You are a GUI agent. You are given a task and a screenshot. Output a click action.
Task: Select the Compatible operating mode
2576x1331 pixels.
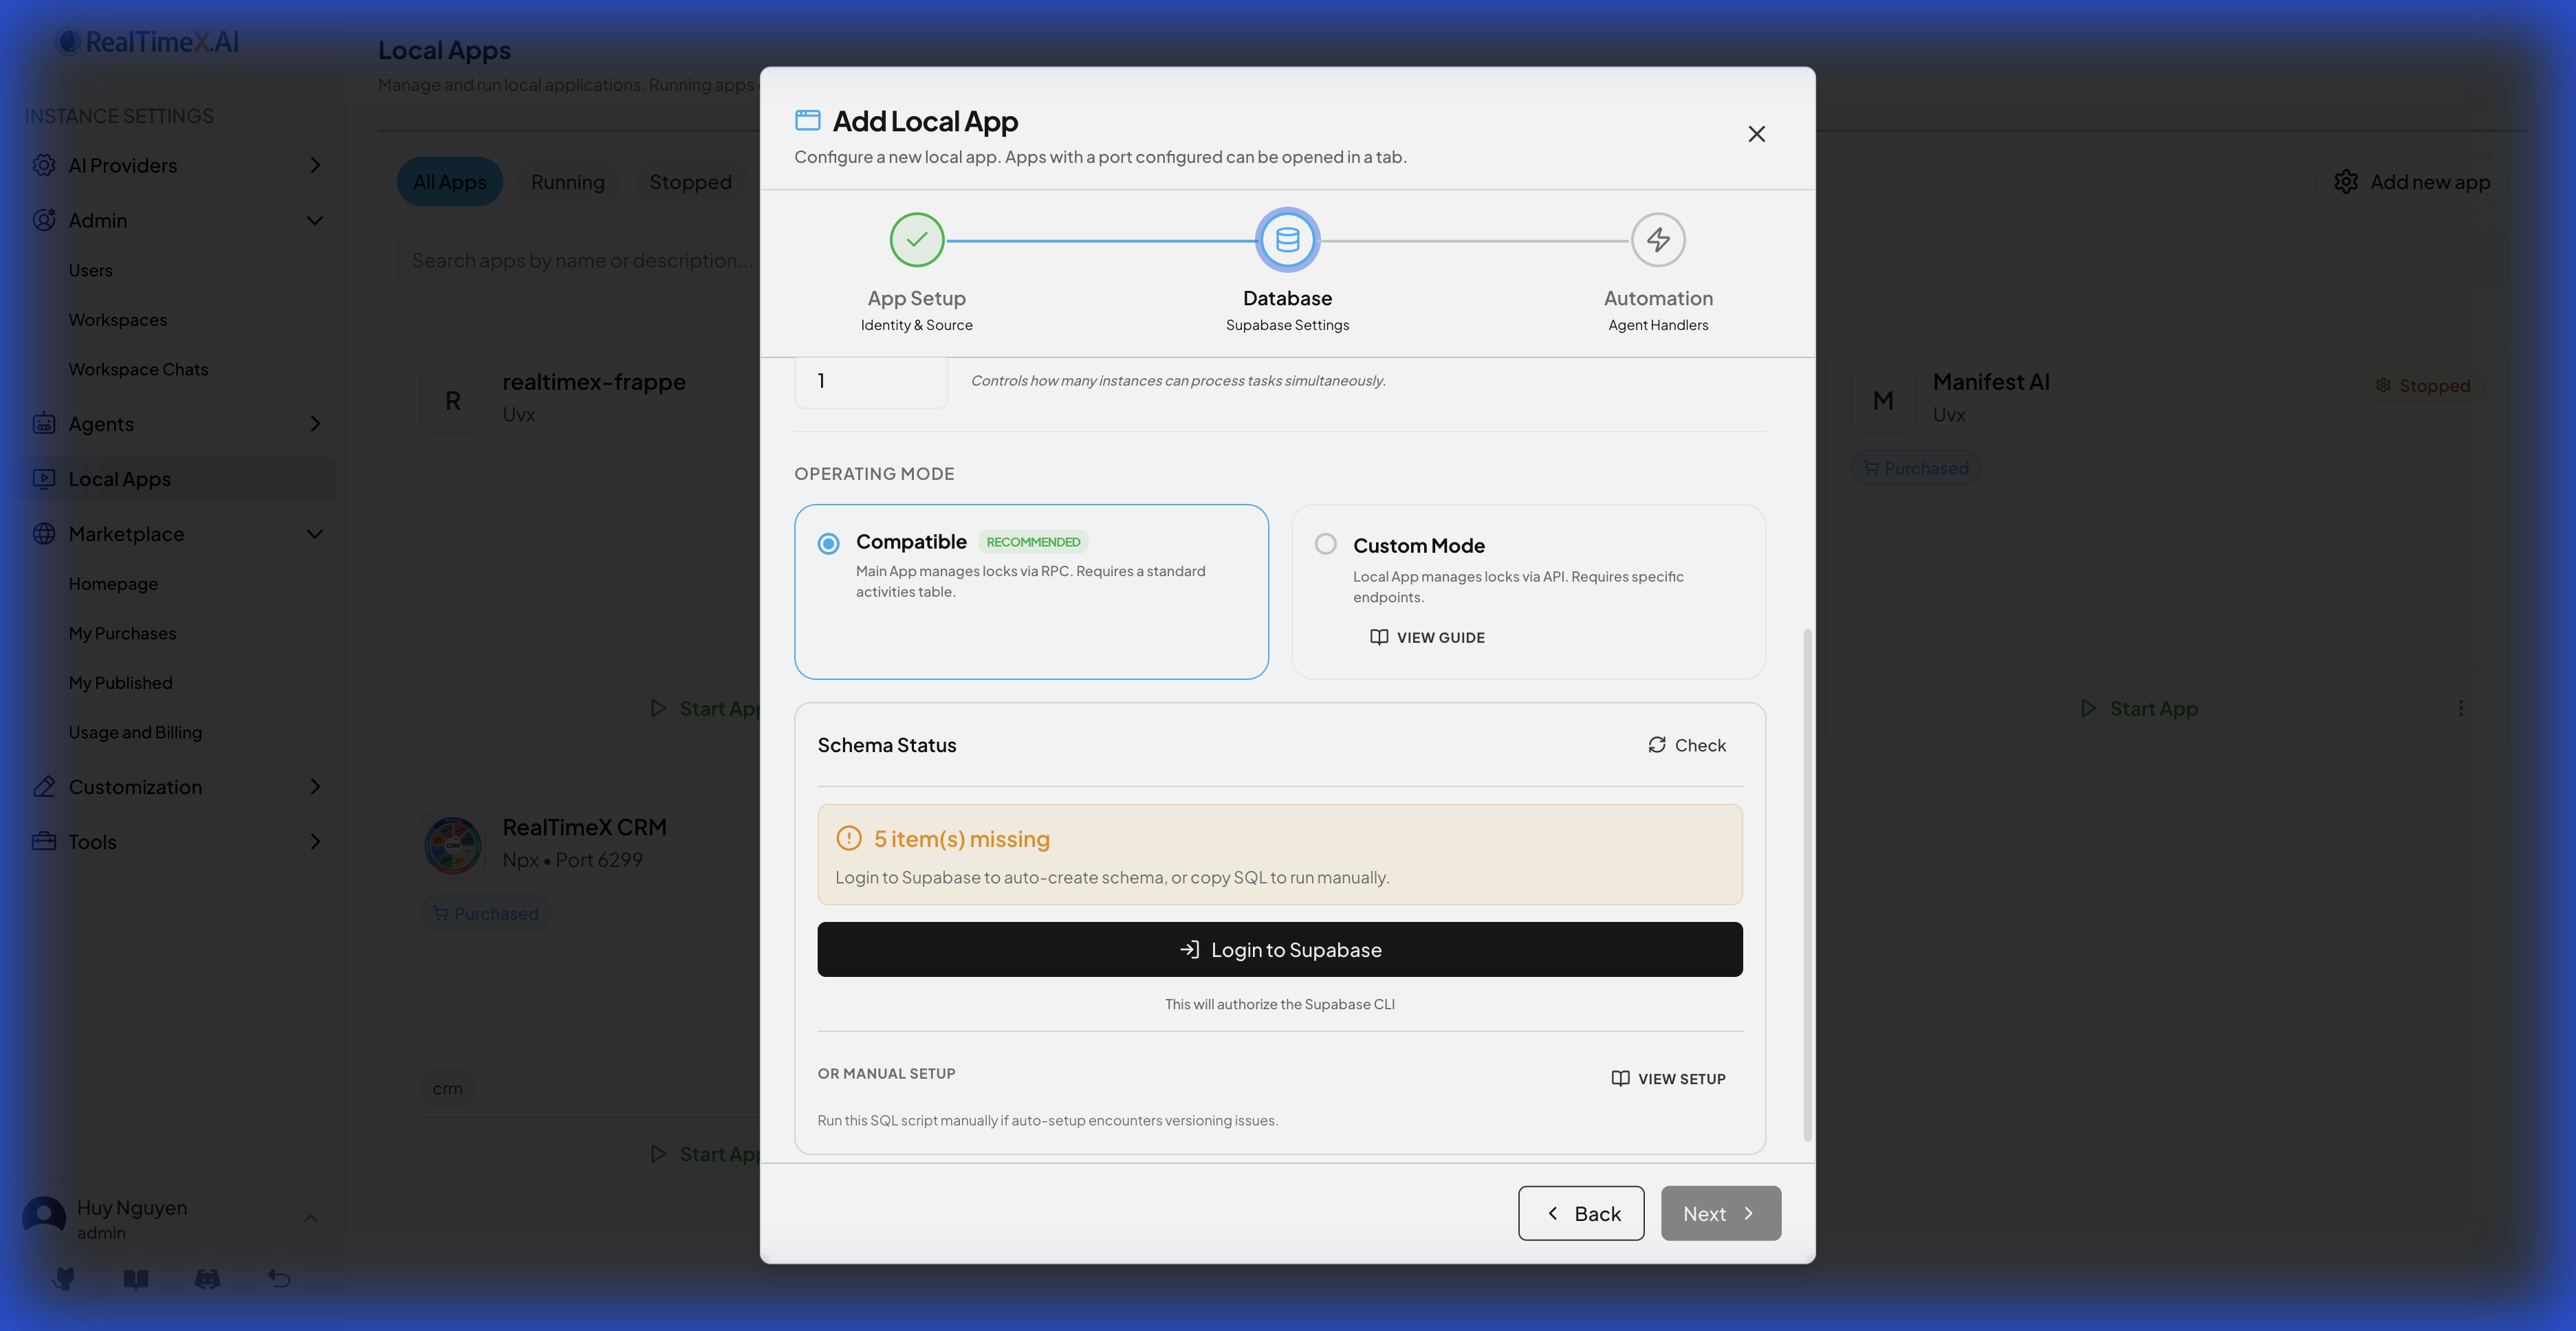pos(828,543)
